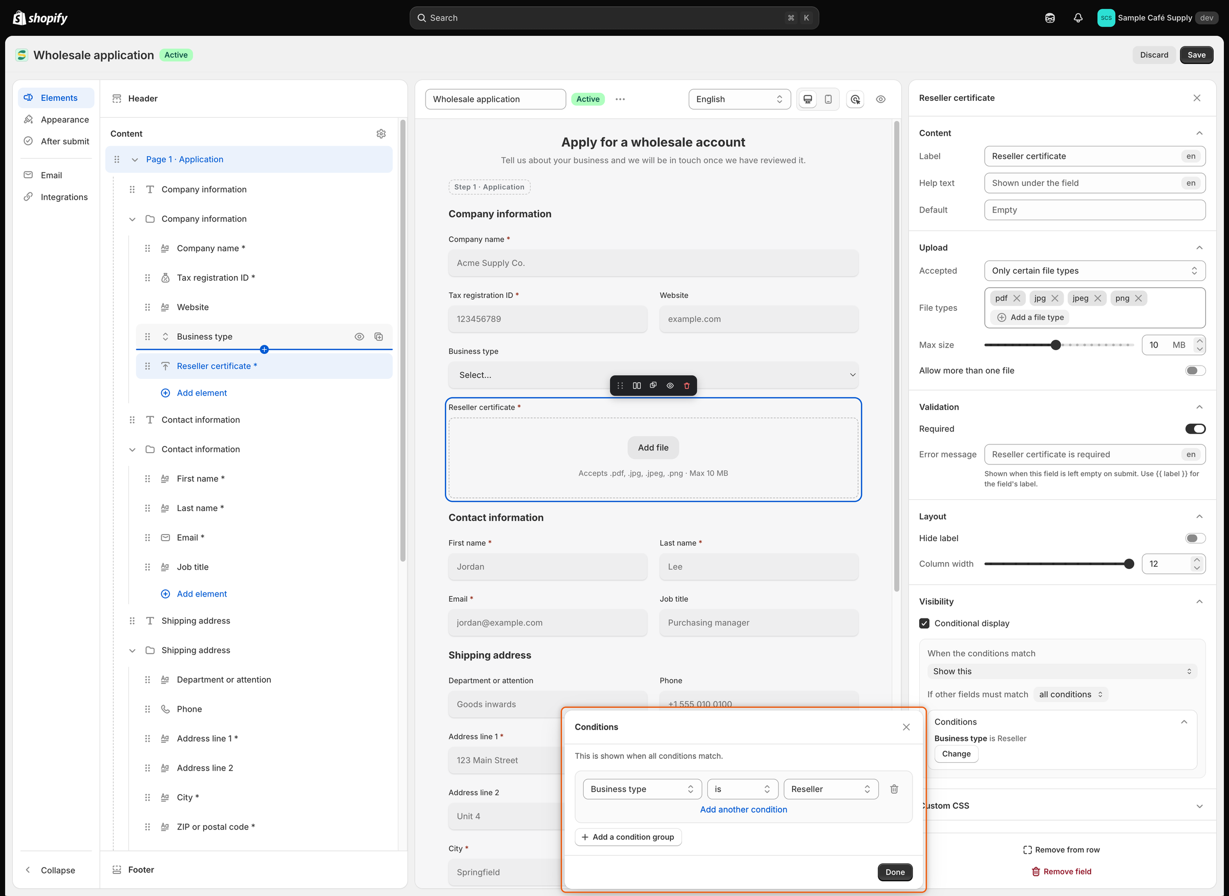The image size is (1229, 896).
Task: Focus the Help text input
Action: (1094, 183)
